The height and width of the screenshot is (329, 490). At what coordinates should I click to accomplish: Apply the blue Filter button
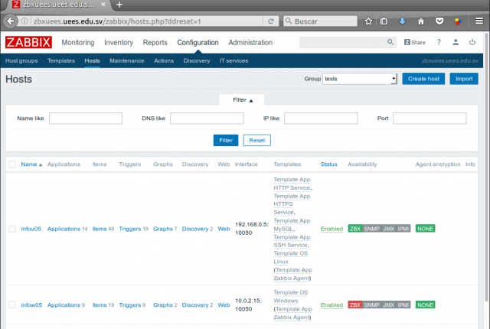click(226, 140)
